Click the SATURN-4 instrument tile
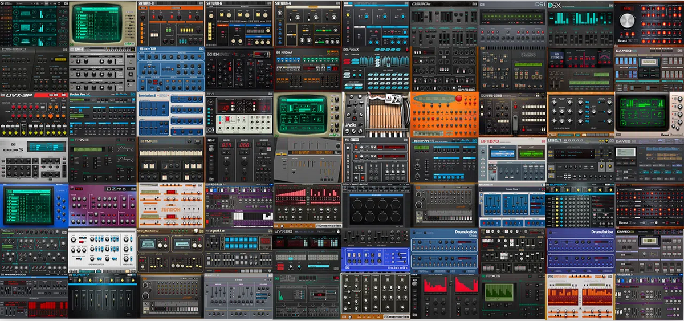 (307, 24)
